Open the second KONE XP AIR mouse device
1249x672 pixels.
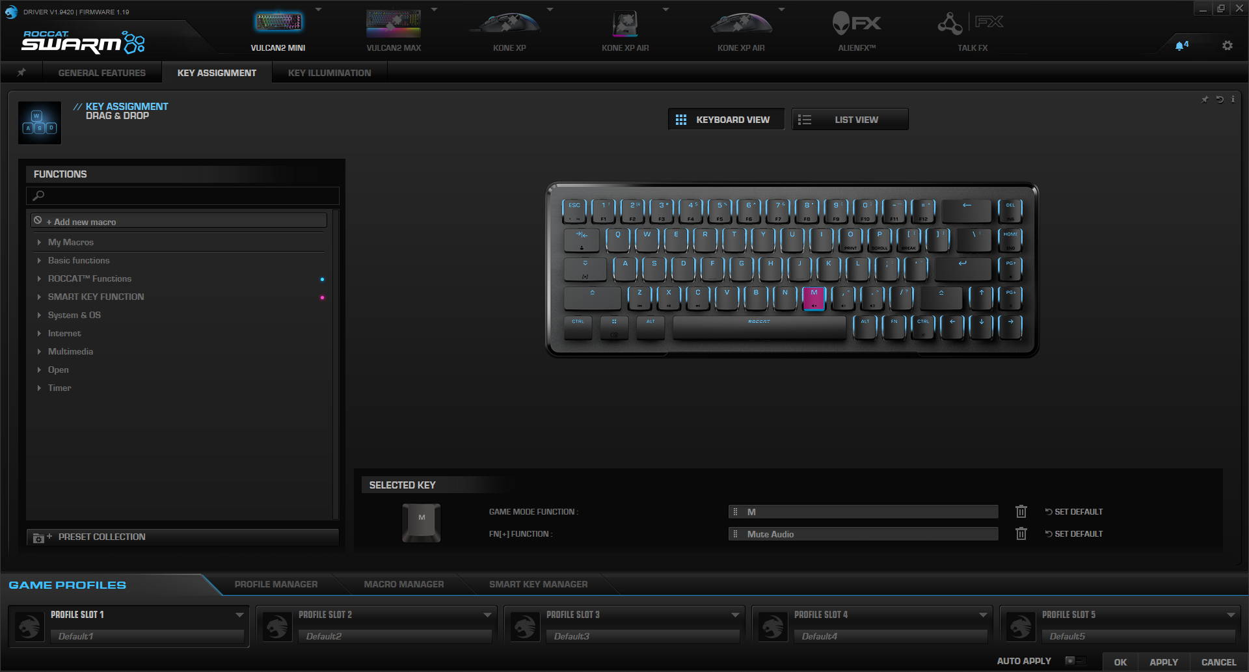tap(741, 23)
